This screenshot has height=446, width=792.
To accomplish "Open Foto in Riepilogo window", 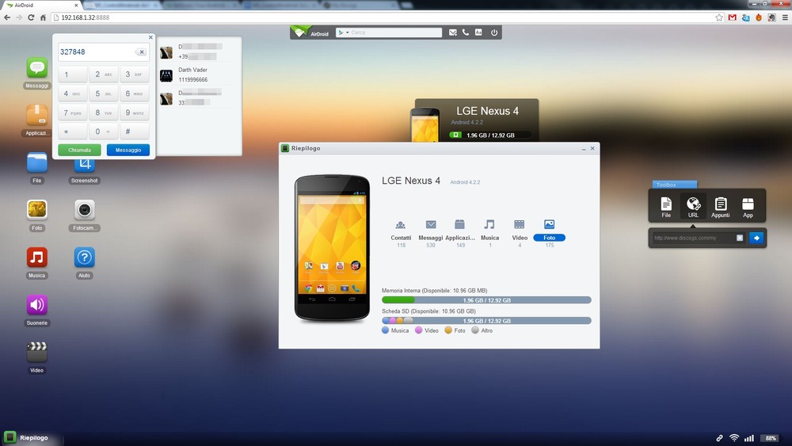I will click(x=549, y=233).
